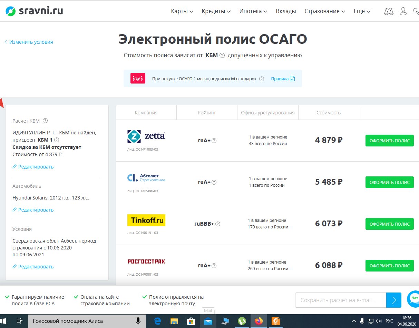Click the 6 088 ₽ price
419x328 pixels.
pos(329,265)
